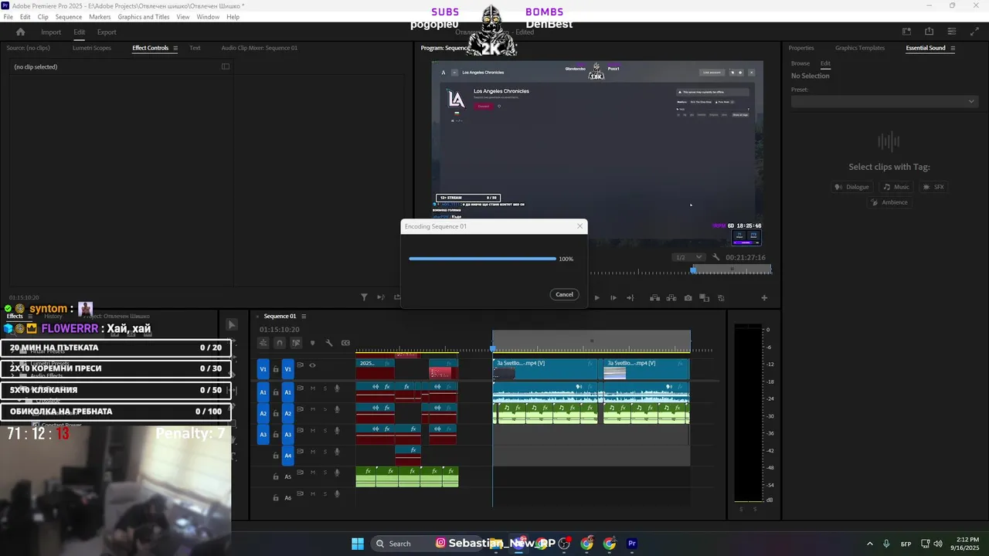Toggle caption track options CC icon
The width and height of the screenshot is (989, 556).
coord(345,343)
